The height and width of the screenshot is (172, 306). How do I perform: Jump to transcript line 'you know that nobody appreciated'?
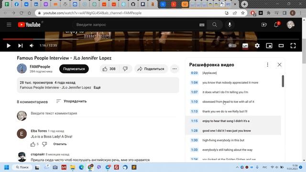click(230, 83)
